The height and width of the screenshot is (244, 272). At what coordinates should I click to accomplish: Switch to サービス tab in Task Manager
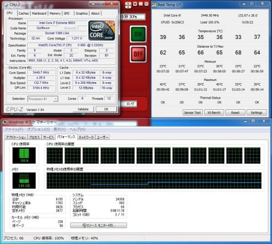click(x=48, y=137)
